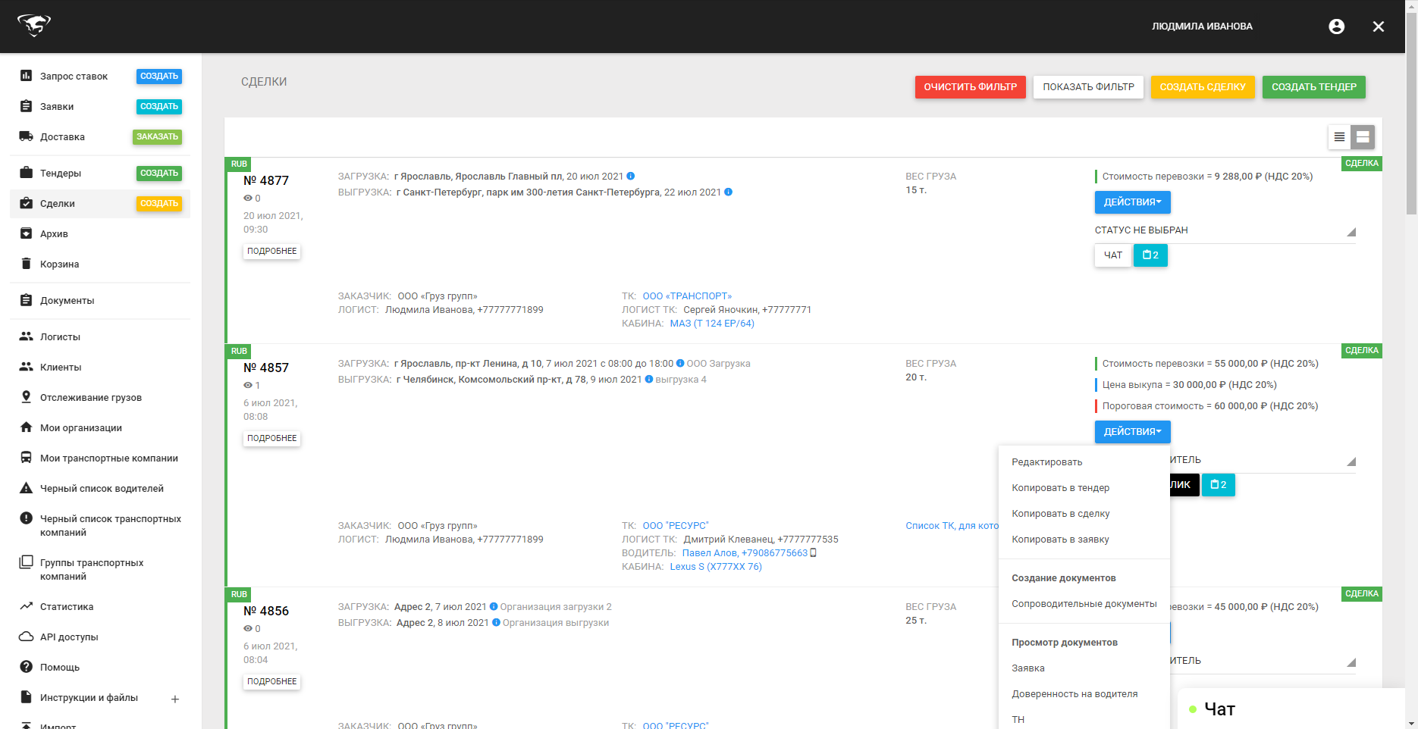Open ДЕЙСТВИЯ dropdown for deal 4877
The image size is (1418, 729).
pyautogui.click(x=1132, y=202)
